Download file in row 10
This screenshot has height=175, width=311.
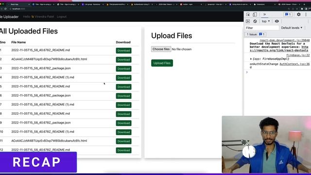tap(123, 132)
